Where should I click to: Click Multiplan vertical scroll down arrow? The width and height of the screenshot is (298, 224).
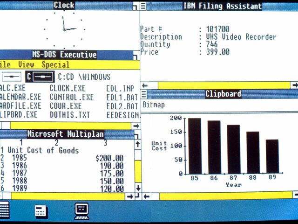(138, 188)
